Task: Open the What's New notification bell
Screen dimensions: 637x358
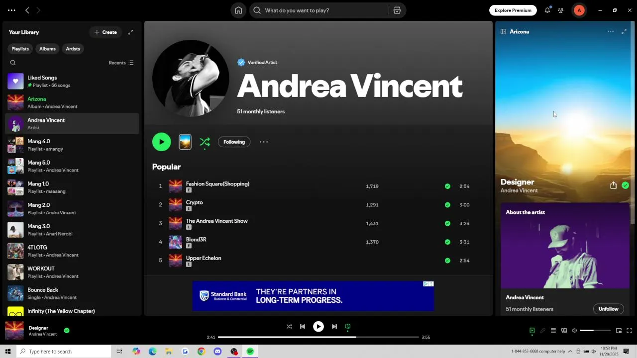Action: point(547,10)
